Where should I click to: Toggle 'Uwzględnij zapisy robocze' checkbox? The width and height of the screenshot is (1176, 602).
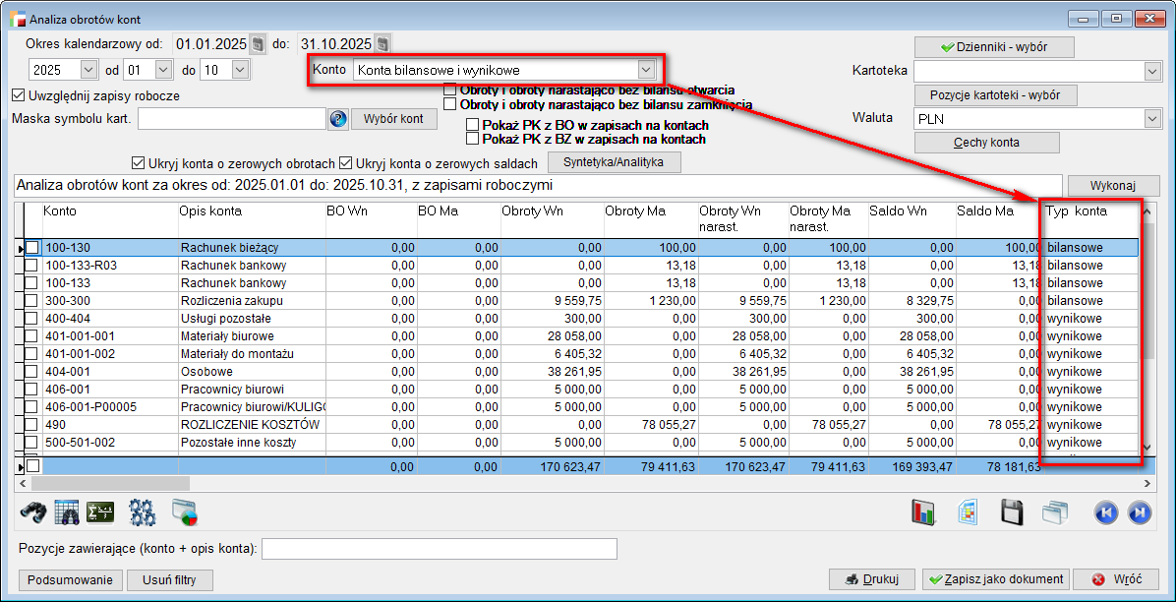pyautogui.click(x=19, y=95)
